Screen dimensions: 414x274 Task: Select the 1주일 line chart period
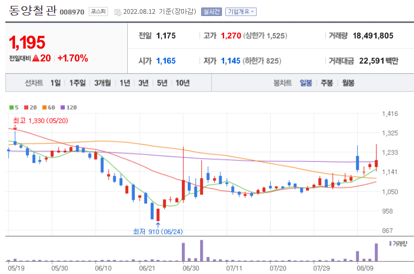[x=78, y=83]
